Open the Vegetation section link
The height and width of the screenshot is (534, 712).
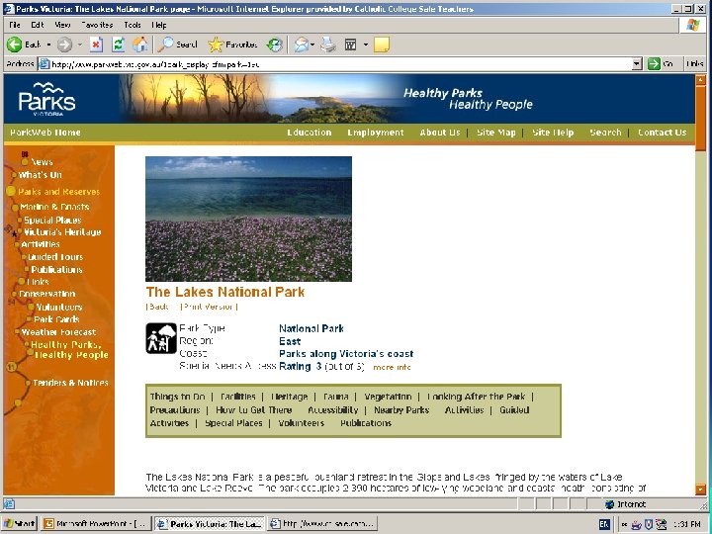point(388,397)
